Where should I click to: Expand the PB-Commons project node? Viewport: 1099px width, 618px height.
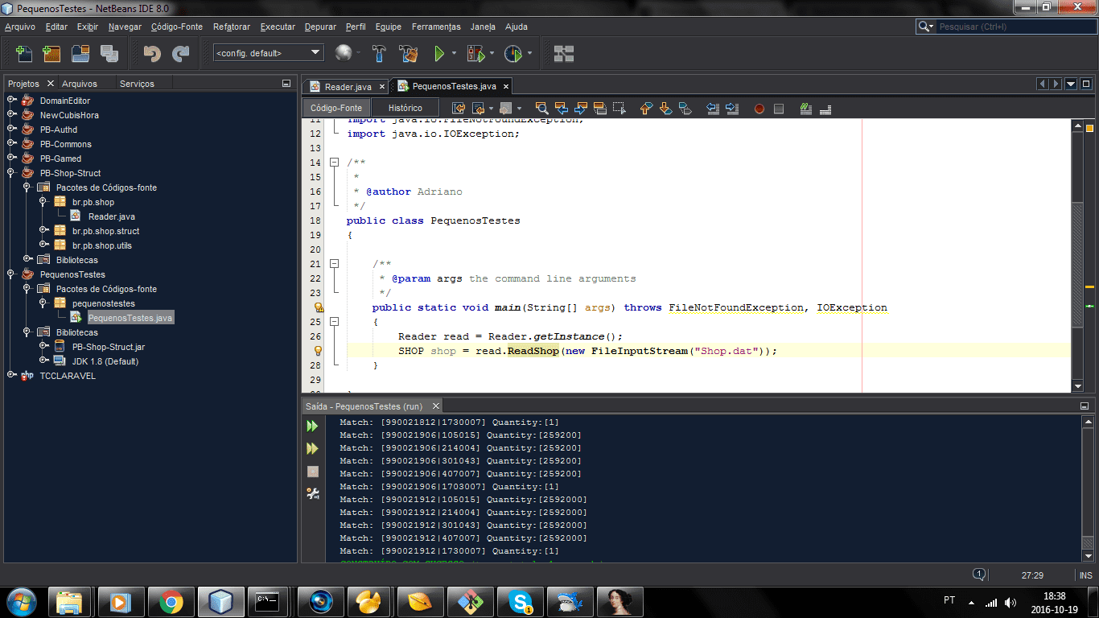tap(12, 143)
